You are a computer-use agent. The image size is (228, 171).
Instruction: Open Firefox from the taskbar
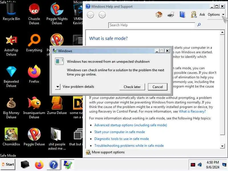point(39,165)
